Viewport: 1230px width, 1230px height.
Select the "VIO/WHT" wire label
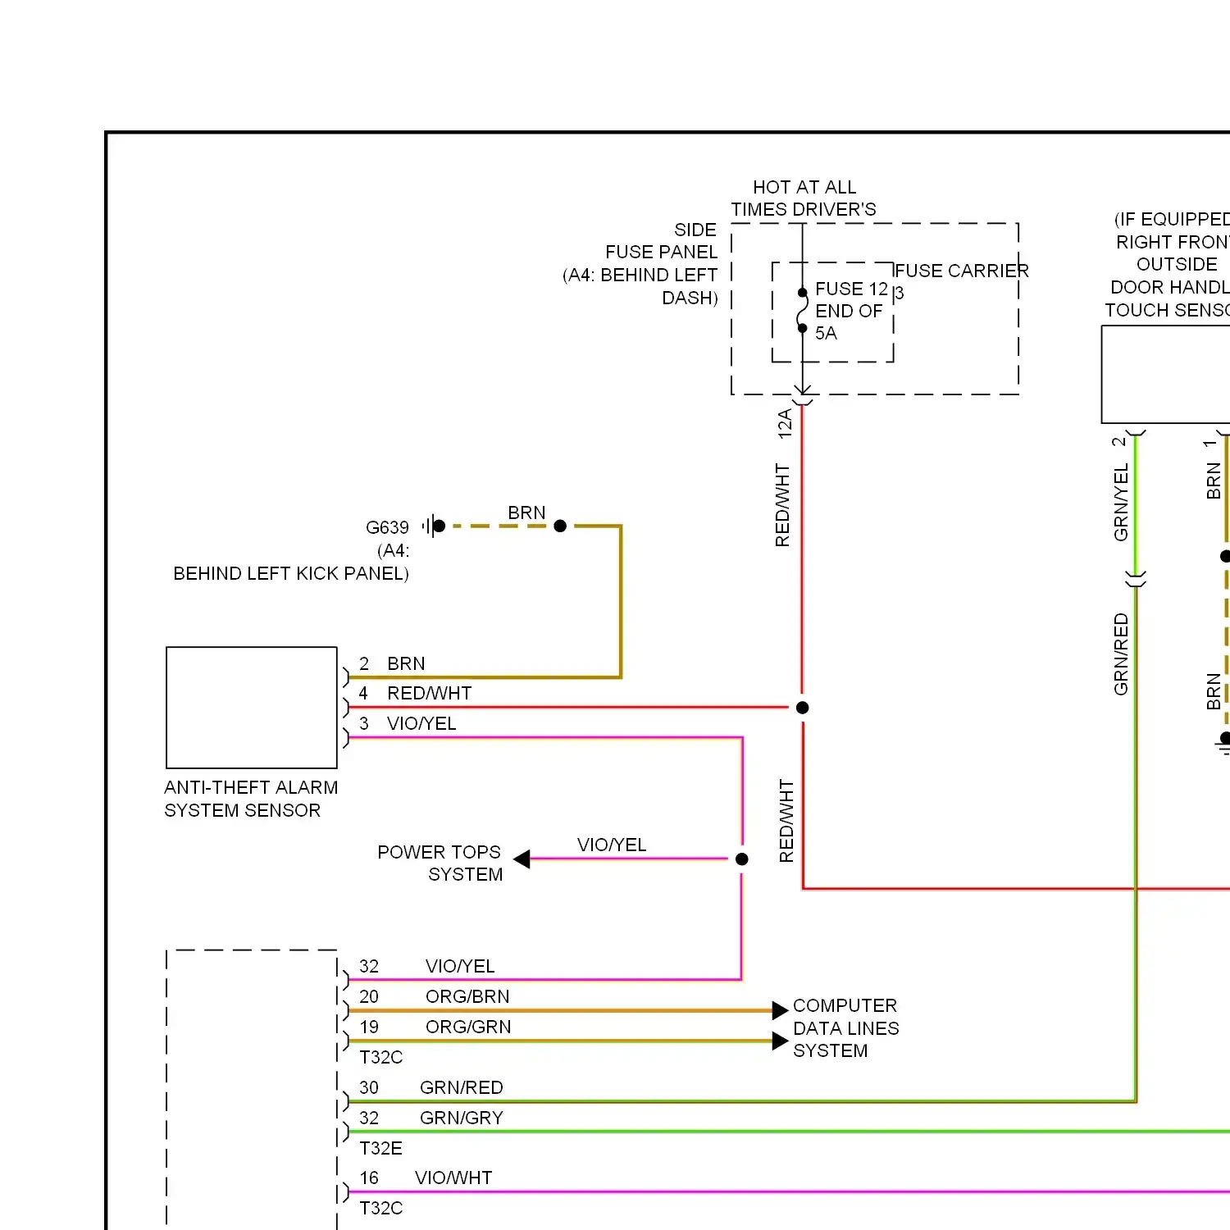click(453, 1178)
